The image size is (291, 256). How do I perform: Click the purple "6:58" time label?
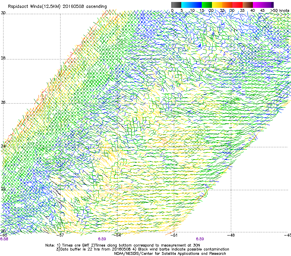pyautogui.click(x=4, y=239)
